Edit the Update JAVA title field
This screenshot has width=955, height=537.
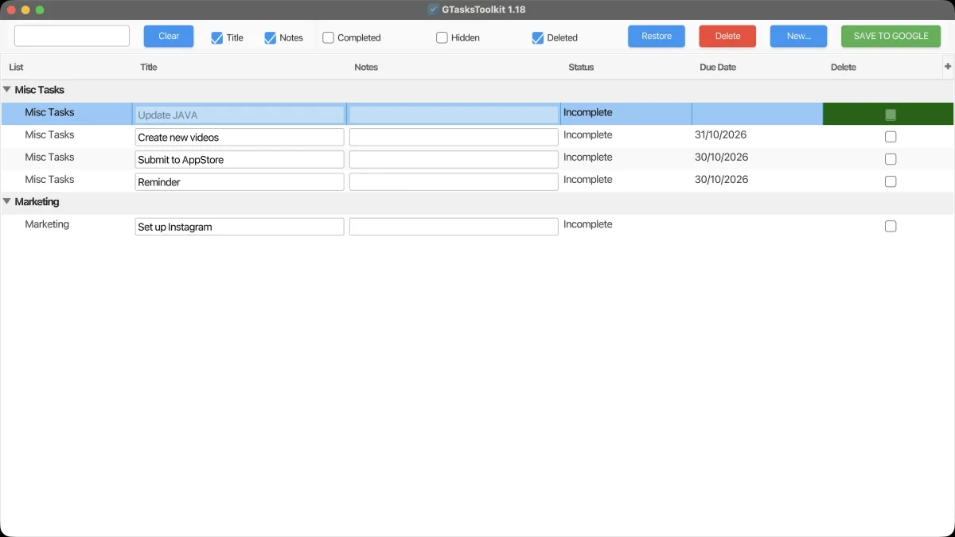(240, 115)
